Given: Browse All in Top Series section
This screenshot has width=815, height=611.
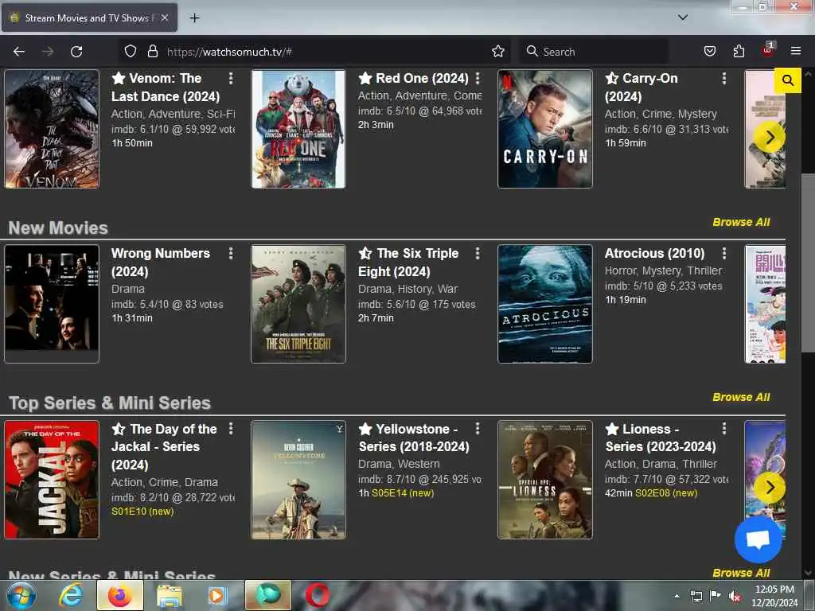Looking at the screenshot, I should point(741,398).
